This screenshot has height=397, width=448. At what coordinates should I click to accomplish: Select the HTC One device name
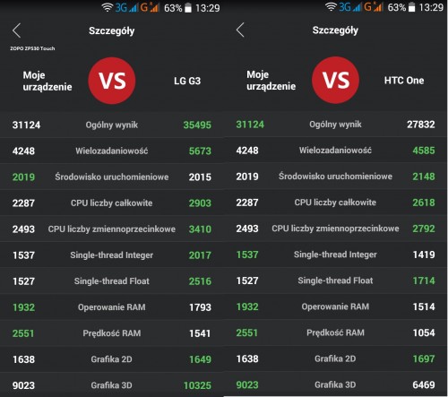[404, 81]
